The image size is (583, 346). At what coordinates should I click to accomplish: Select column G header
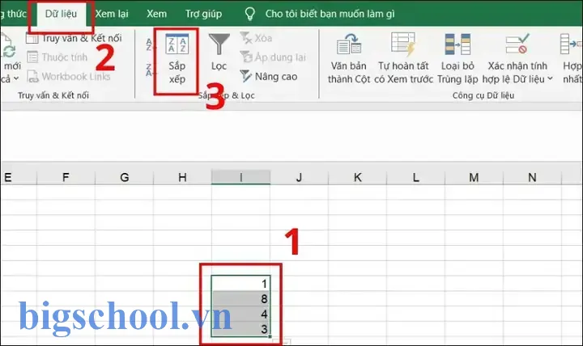coord(124,178)
